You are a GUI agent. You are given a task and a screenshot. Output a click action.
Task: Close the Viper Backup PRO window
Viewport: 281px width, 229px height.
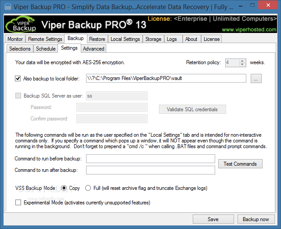pyautogui.click(x=268, y=5)
